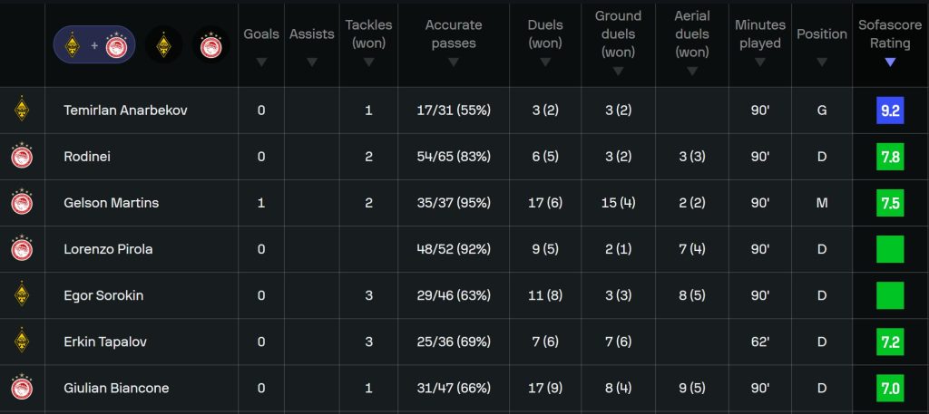Click the club crest beside Giulian Biancone

22,388
